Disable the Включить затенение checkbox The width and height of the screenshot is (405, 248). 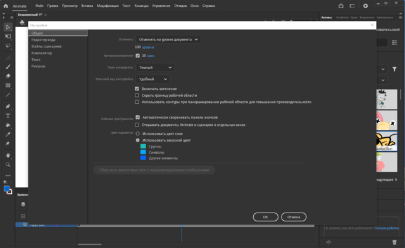pos(137,89)
